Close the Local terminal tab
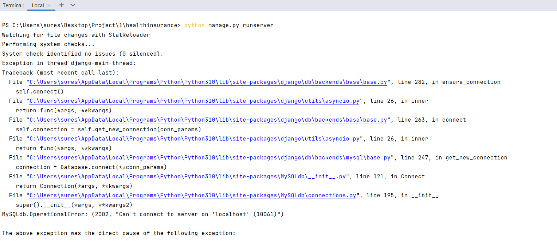Image resolution: width=557 pixels, height=245 pixels. (49, 5)
